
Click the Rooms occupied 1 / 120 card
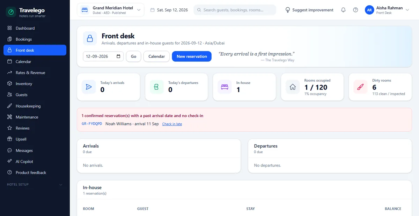click(x=312, y=87)
